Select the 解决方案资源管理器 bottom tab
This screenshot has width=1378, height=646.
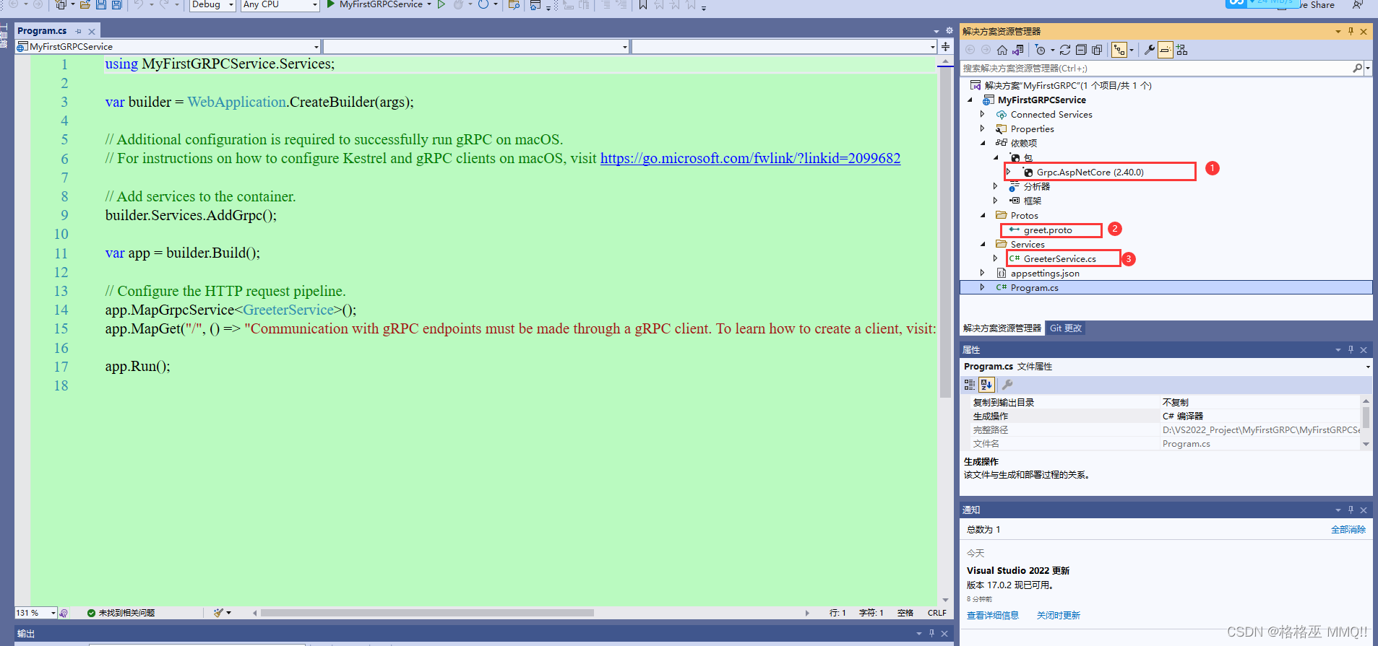click(1002, 328)
